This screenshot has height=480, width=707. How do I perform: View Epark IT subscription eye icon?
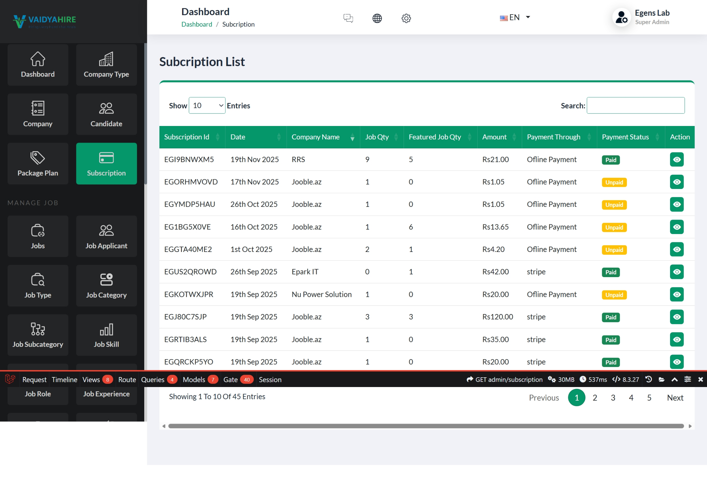coord(676,271)
